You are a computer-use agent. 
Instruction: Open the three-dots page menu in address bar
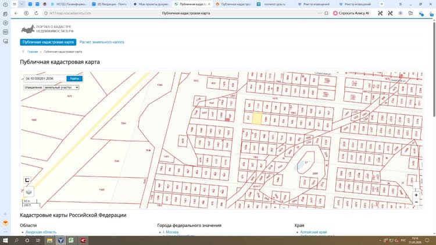click(320, 13)
